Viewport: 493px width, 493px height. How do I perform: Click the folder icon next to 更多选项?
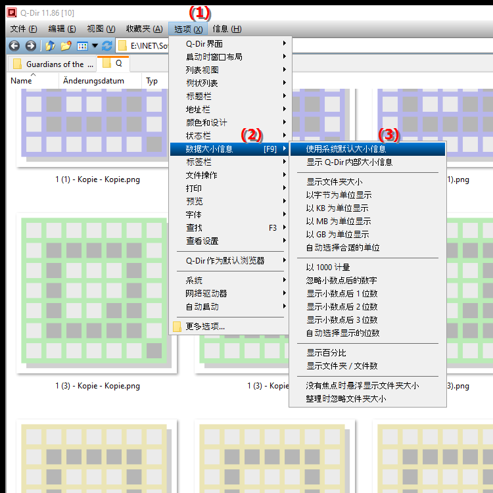click(177, 327)
